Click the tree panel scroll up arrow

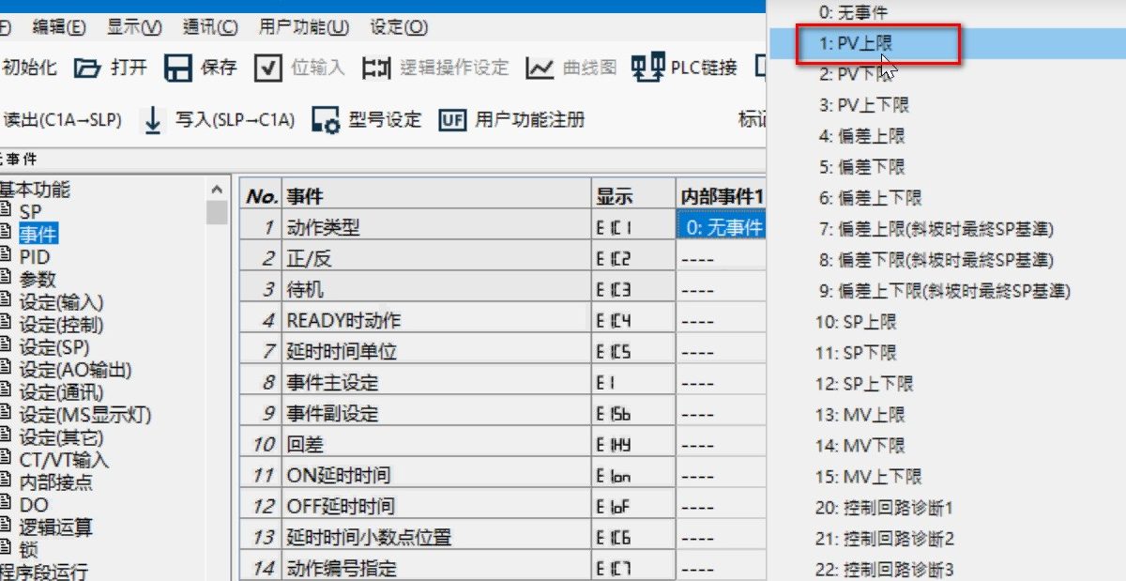tap(217, 189)
